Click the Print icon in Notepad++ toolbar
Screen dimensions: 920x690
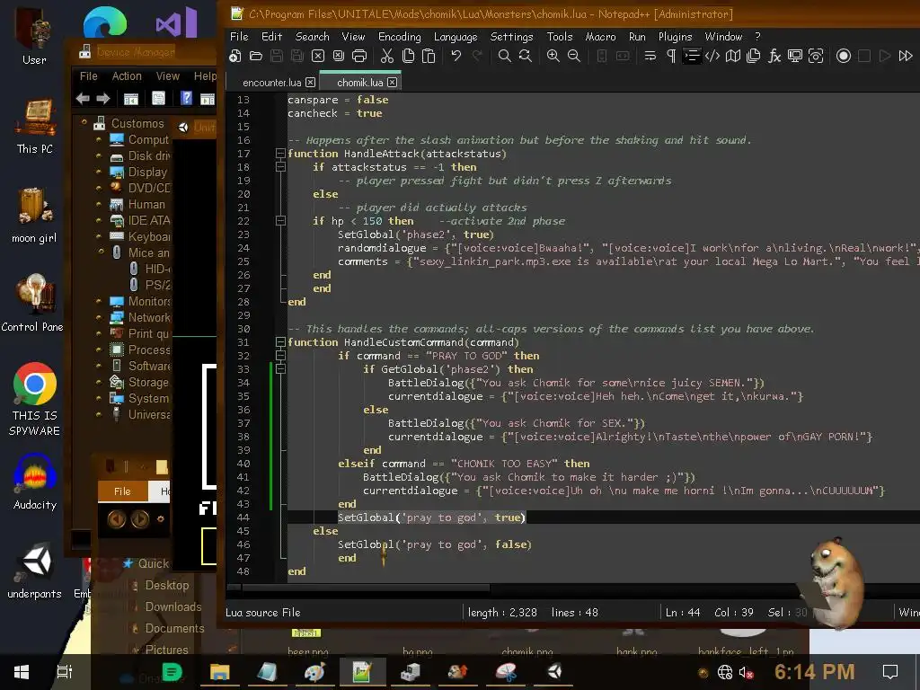359,56
